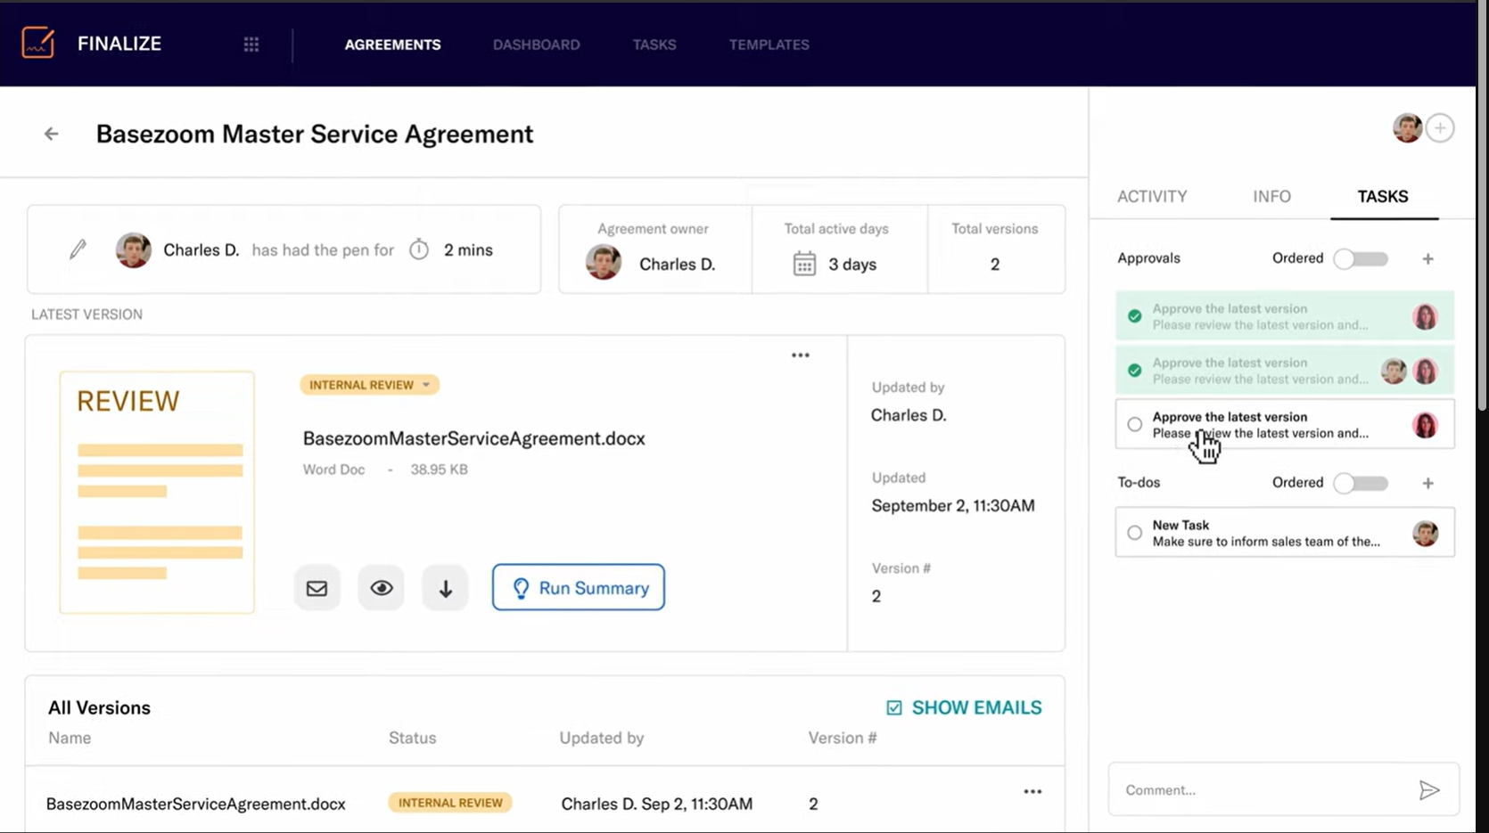Open BasezoomMasterServiceAgreement.docx in All Versions
Viewport: 1489px width, 833px height.
point(196,804)
